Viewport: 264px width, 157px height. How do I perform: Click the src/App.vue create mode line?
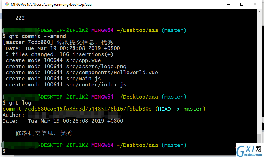click(x=53, y=60)
